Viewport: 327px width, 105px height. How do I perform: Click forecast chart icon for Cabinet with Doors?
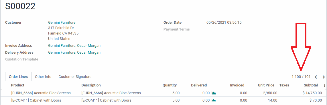point(214,100)
